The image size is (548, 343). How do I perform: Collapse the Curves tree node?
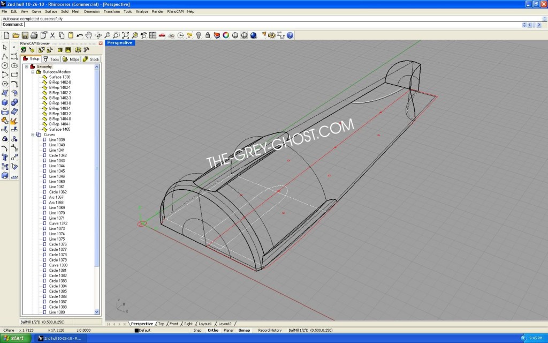[x=33, y=135]
